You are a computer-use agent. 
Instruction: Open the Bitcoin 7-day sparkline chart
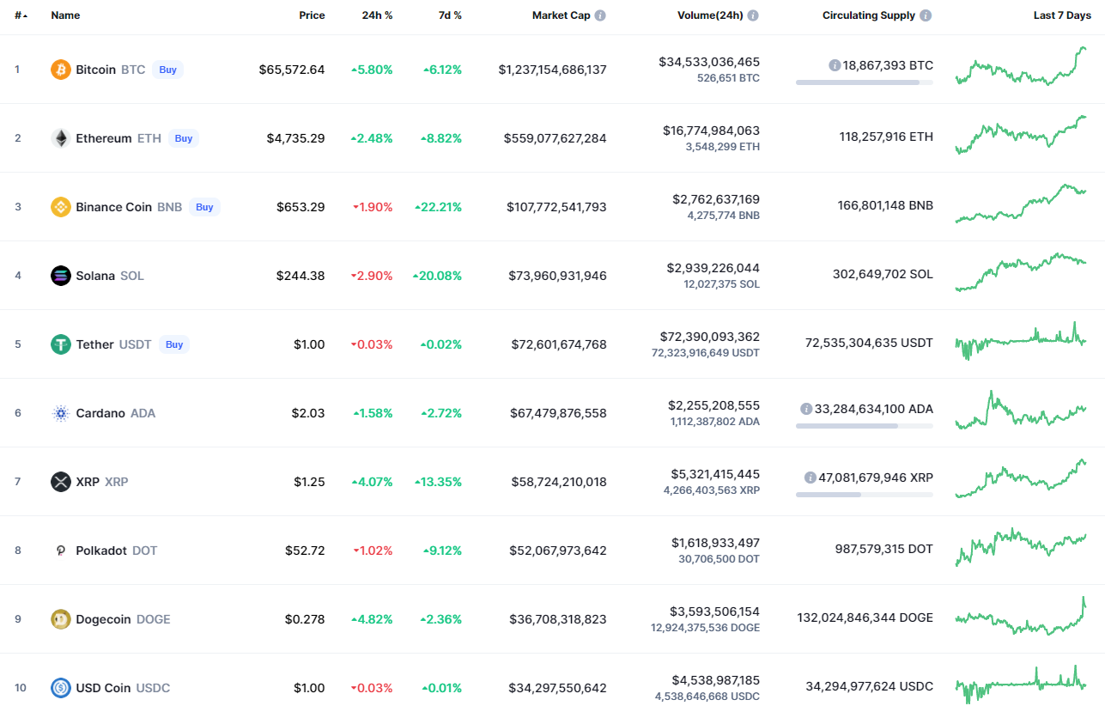[x=1021, y=66]
